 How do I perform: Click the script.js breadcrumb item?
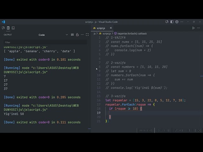click(x=107, y=34)
